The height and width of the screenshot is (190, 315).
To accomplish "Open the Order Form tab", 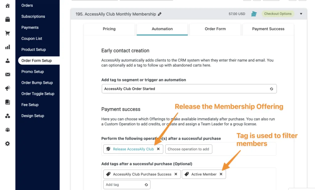I will tap(215, 29).
